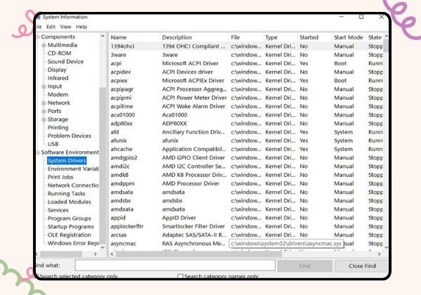Toggle Search selected category only checkbox
The width and height of the screenshot is (421, 295).
(38, 276)
